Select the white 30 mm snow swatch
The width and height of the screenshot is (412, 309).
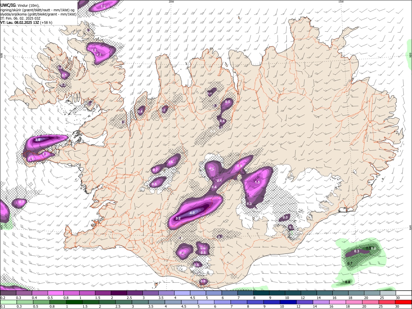404,293
